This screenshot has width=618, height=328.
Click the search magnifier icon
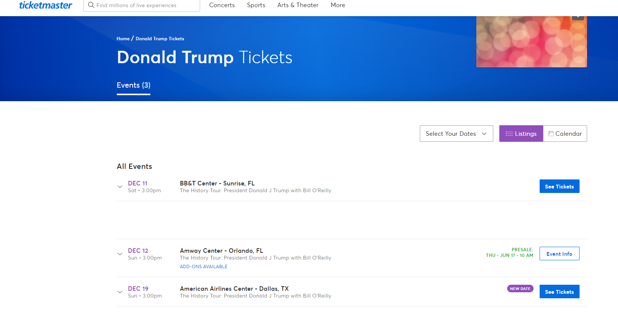point(91,5)
